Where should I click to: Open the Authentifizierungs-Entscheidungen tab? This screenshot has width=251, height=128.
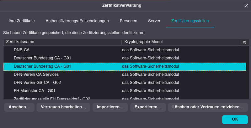pos(77,21)
